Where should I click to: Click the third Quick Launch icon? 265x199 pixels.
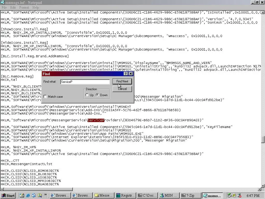coord(34,196)
